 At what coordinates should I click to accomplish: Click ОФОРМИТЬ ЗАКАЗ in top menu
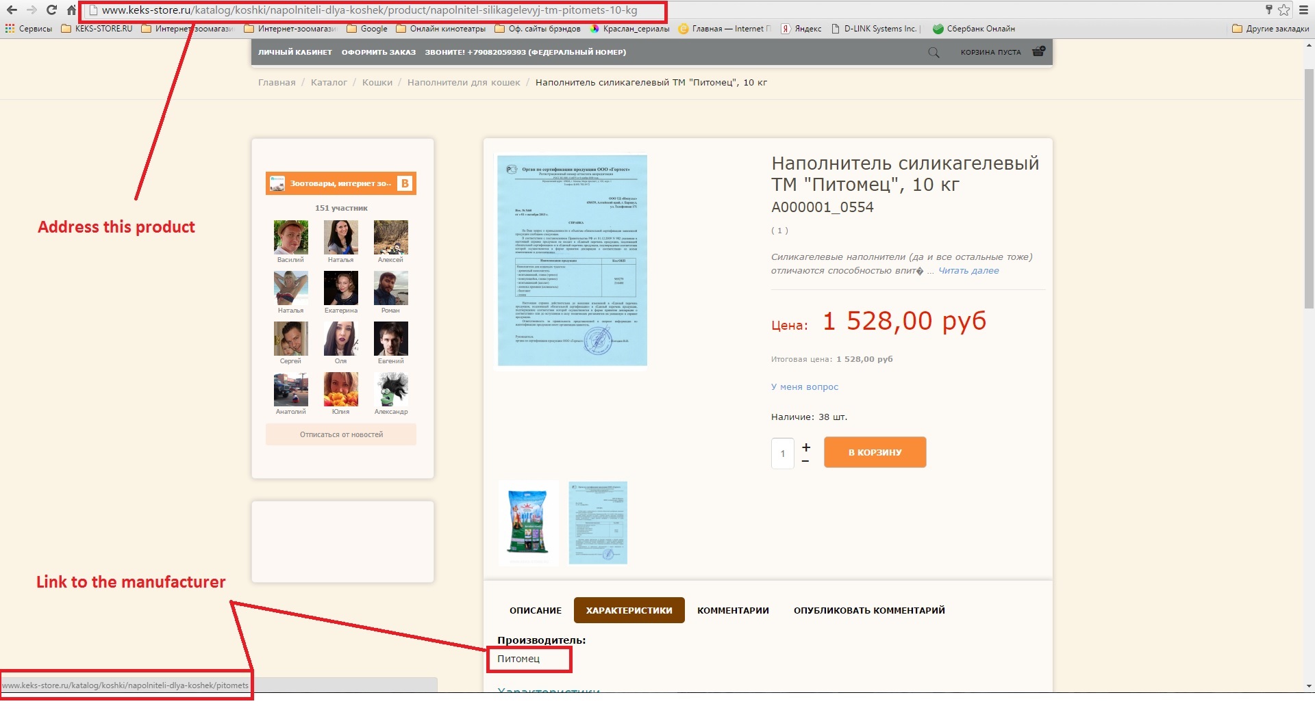[x=379, y=52]
